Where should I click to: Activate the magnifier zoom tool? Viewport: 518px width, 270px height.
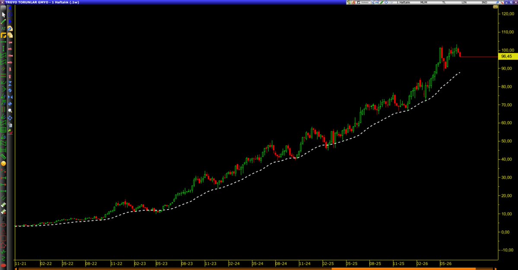coord(10,111)
